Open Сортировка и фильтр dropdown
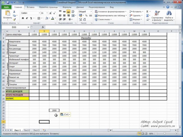The width and height of the screenshot is (183, 137). pos(157,16)
